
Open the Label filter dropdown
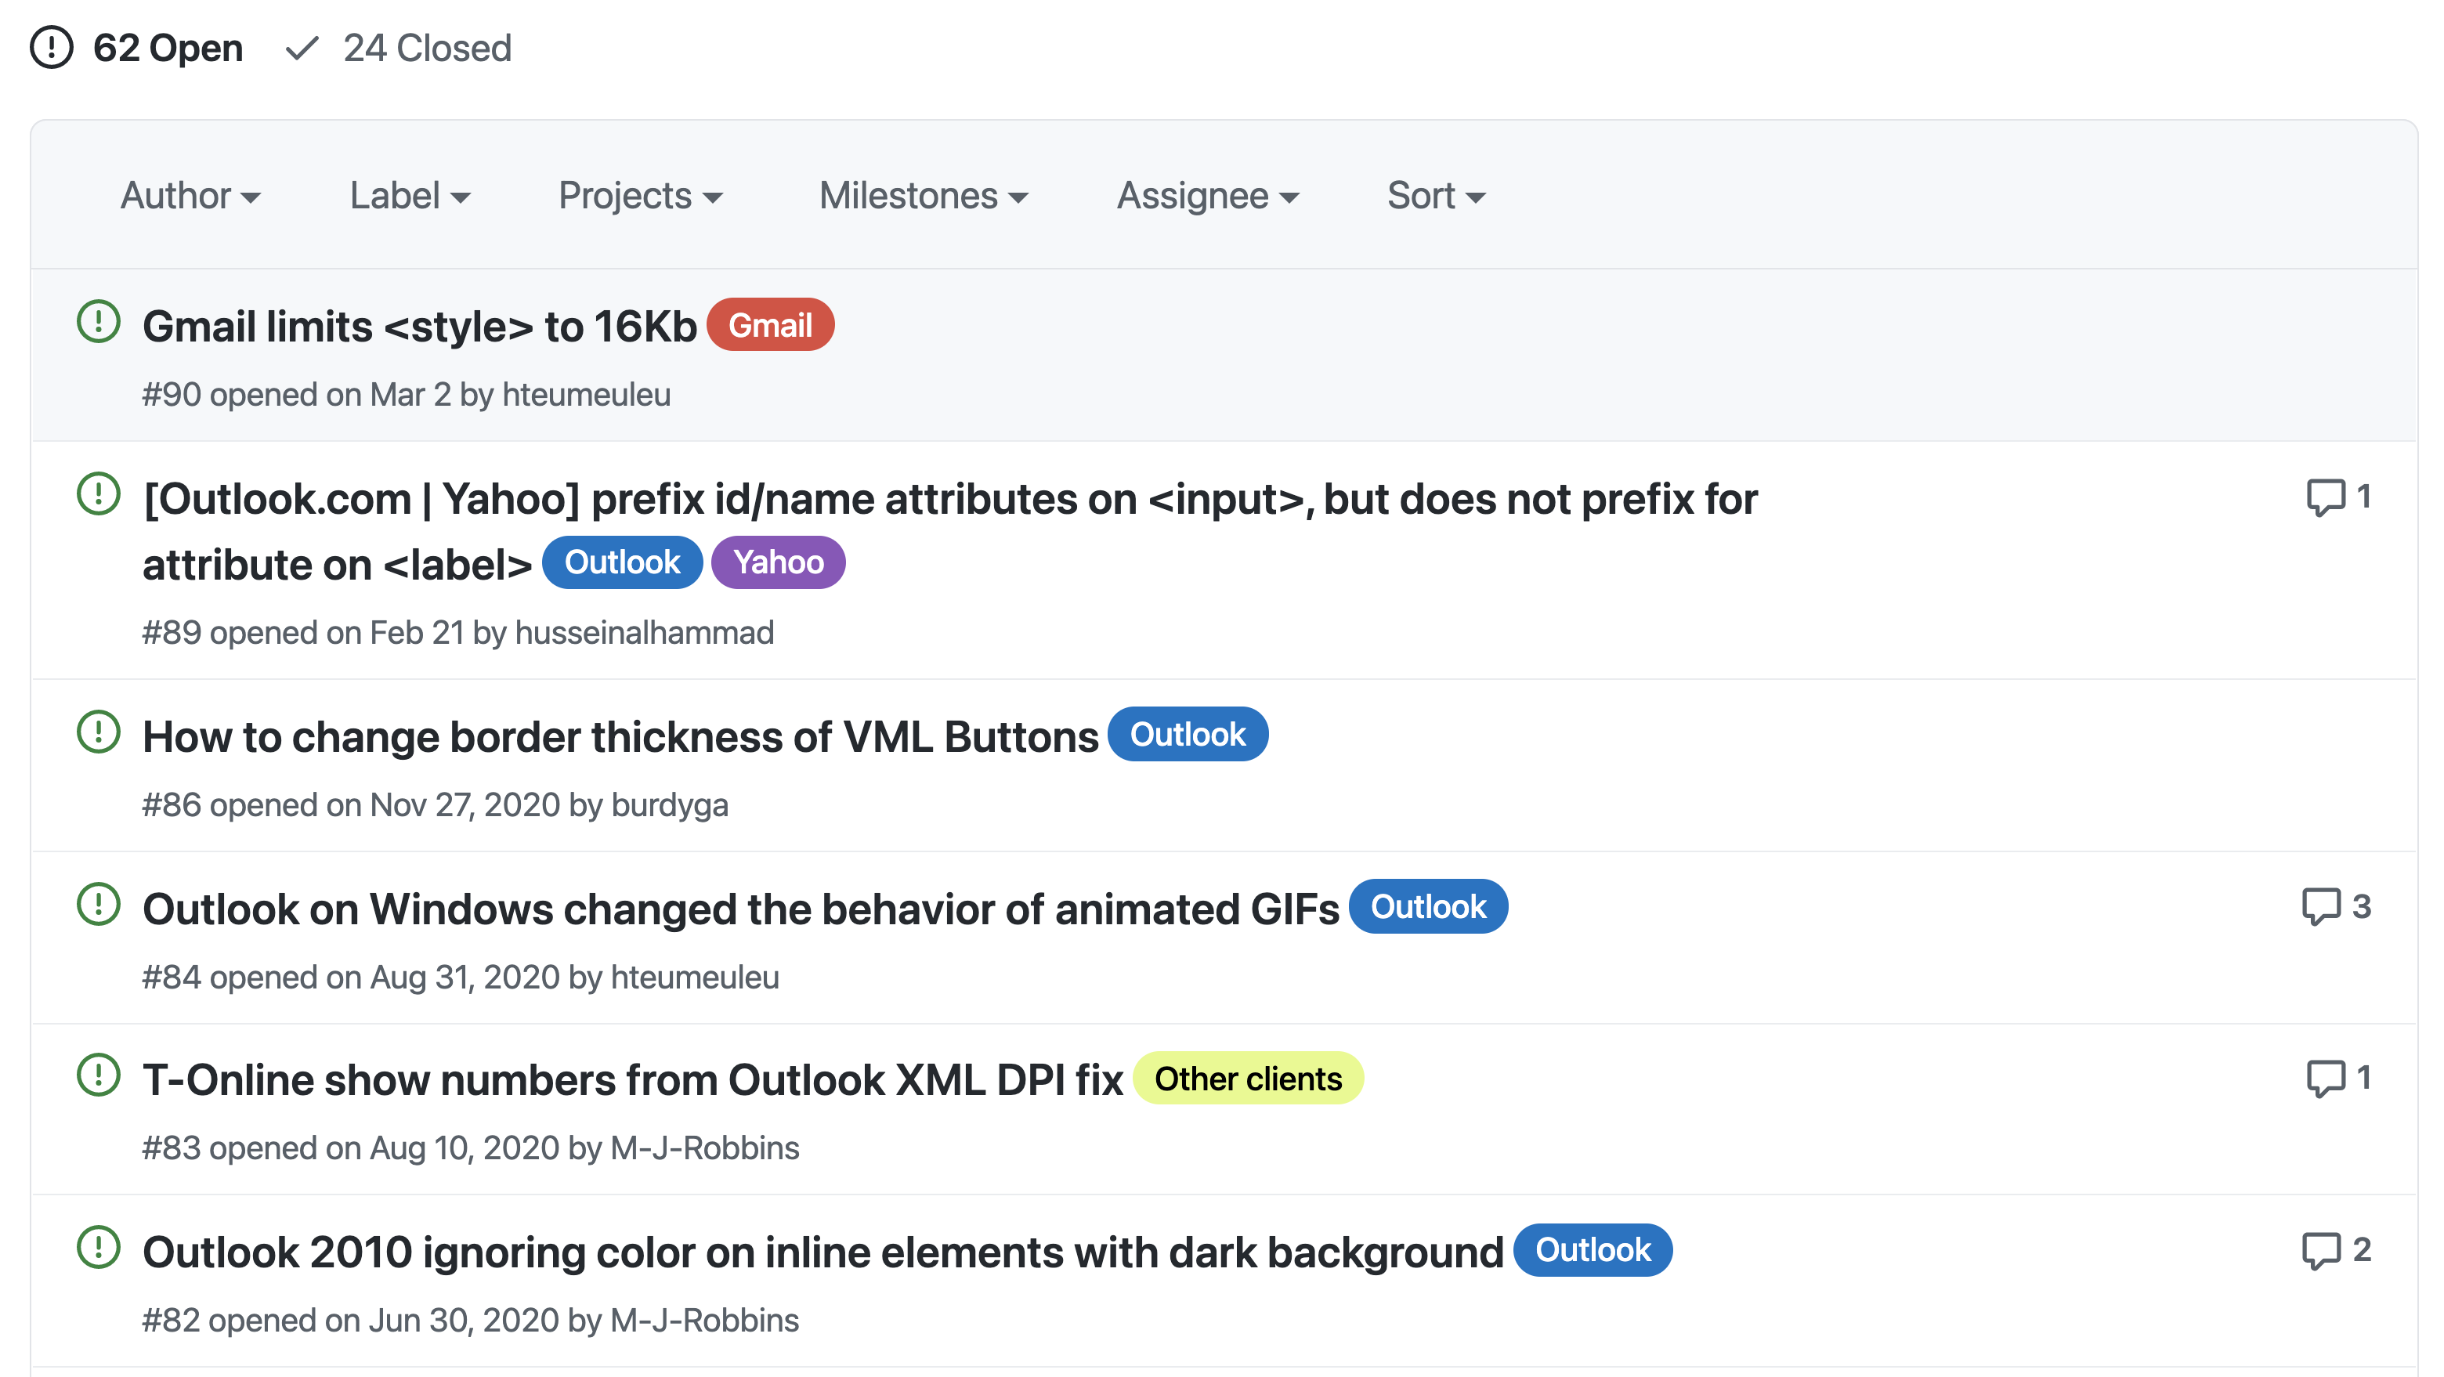click(409, 196)
